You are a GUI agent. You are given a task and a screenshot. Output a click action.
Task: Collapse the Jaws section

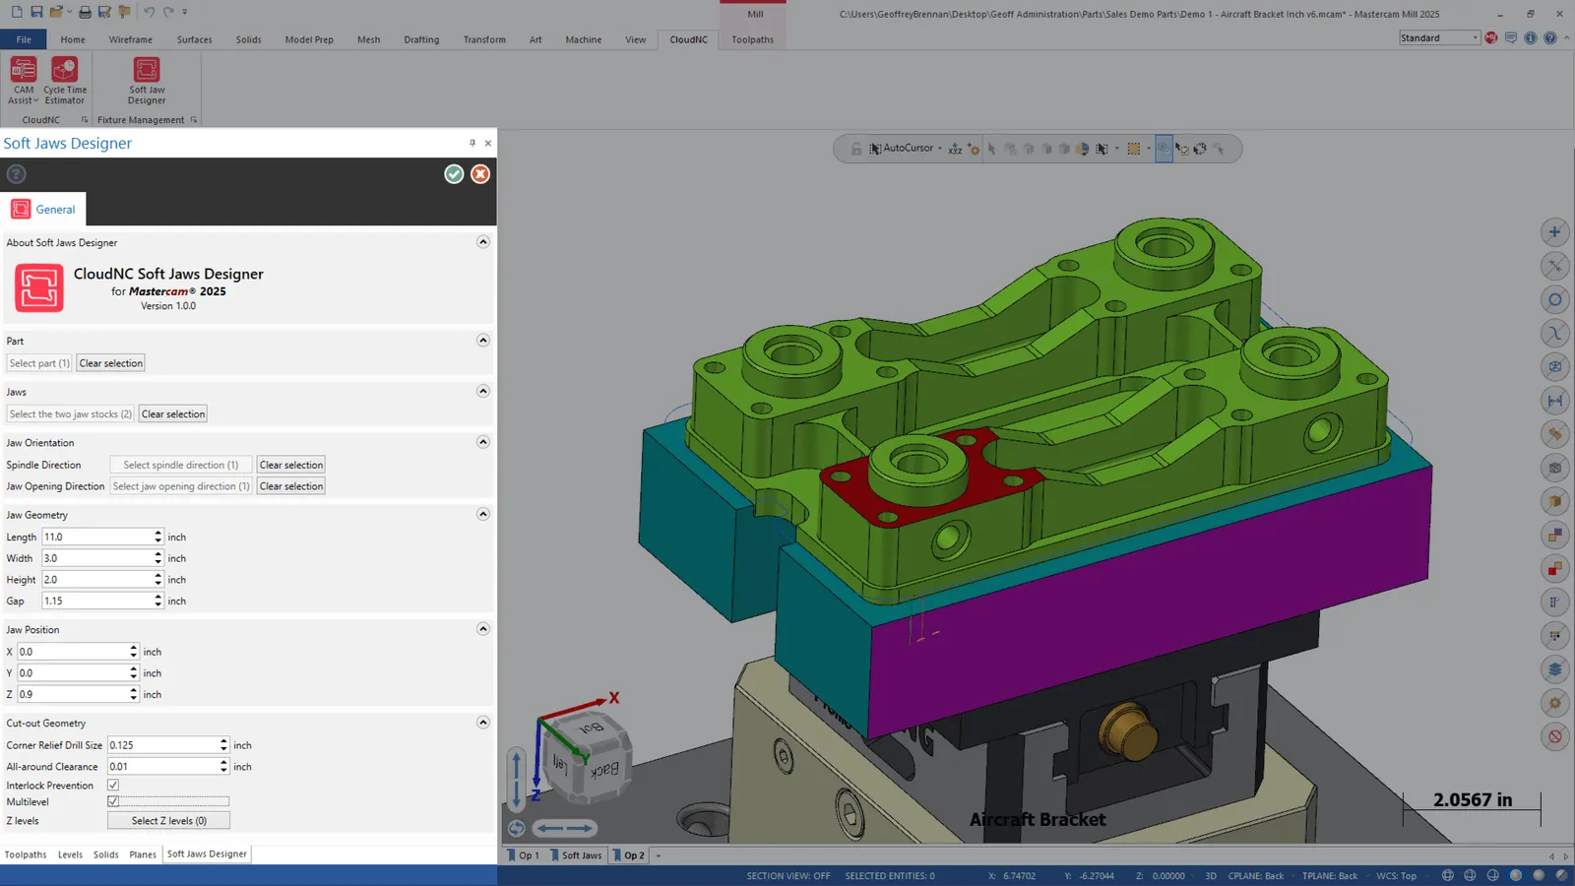pos(483,392)
